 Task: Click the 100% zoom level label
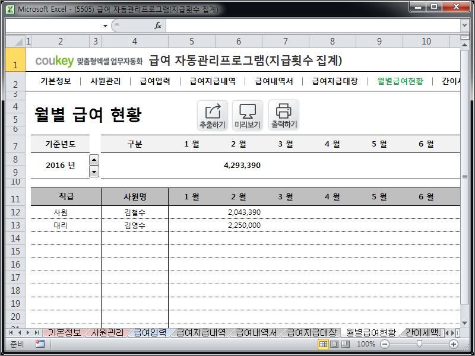tap(366, 344)
